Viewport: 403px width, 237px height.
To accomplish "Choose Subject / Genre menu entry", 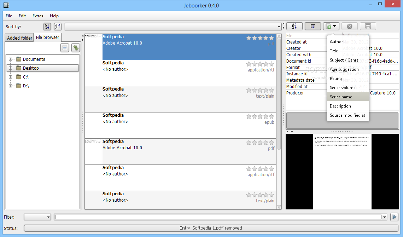I will [348, 60].
